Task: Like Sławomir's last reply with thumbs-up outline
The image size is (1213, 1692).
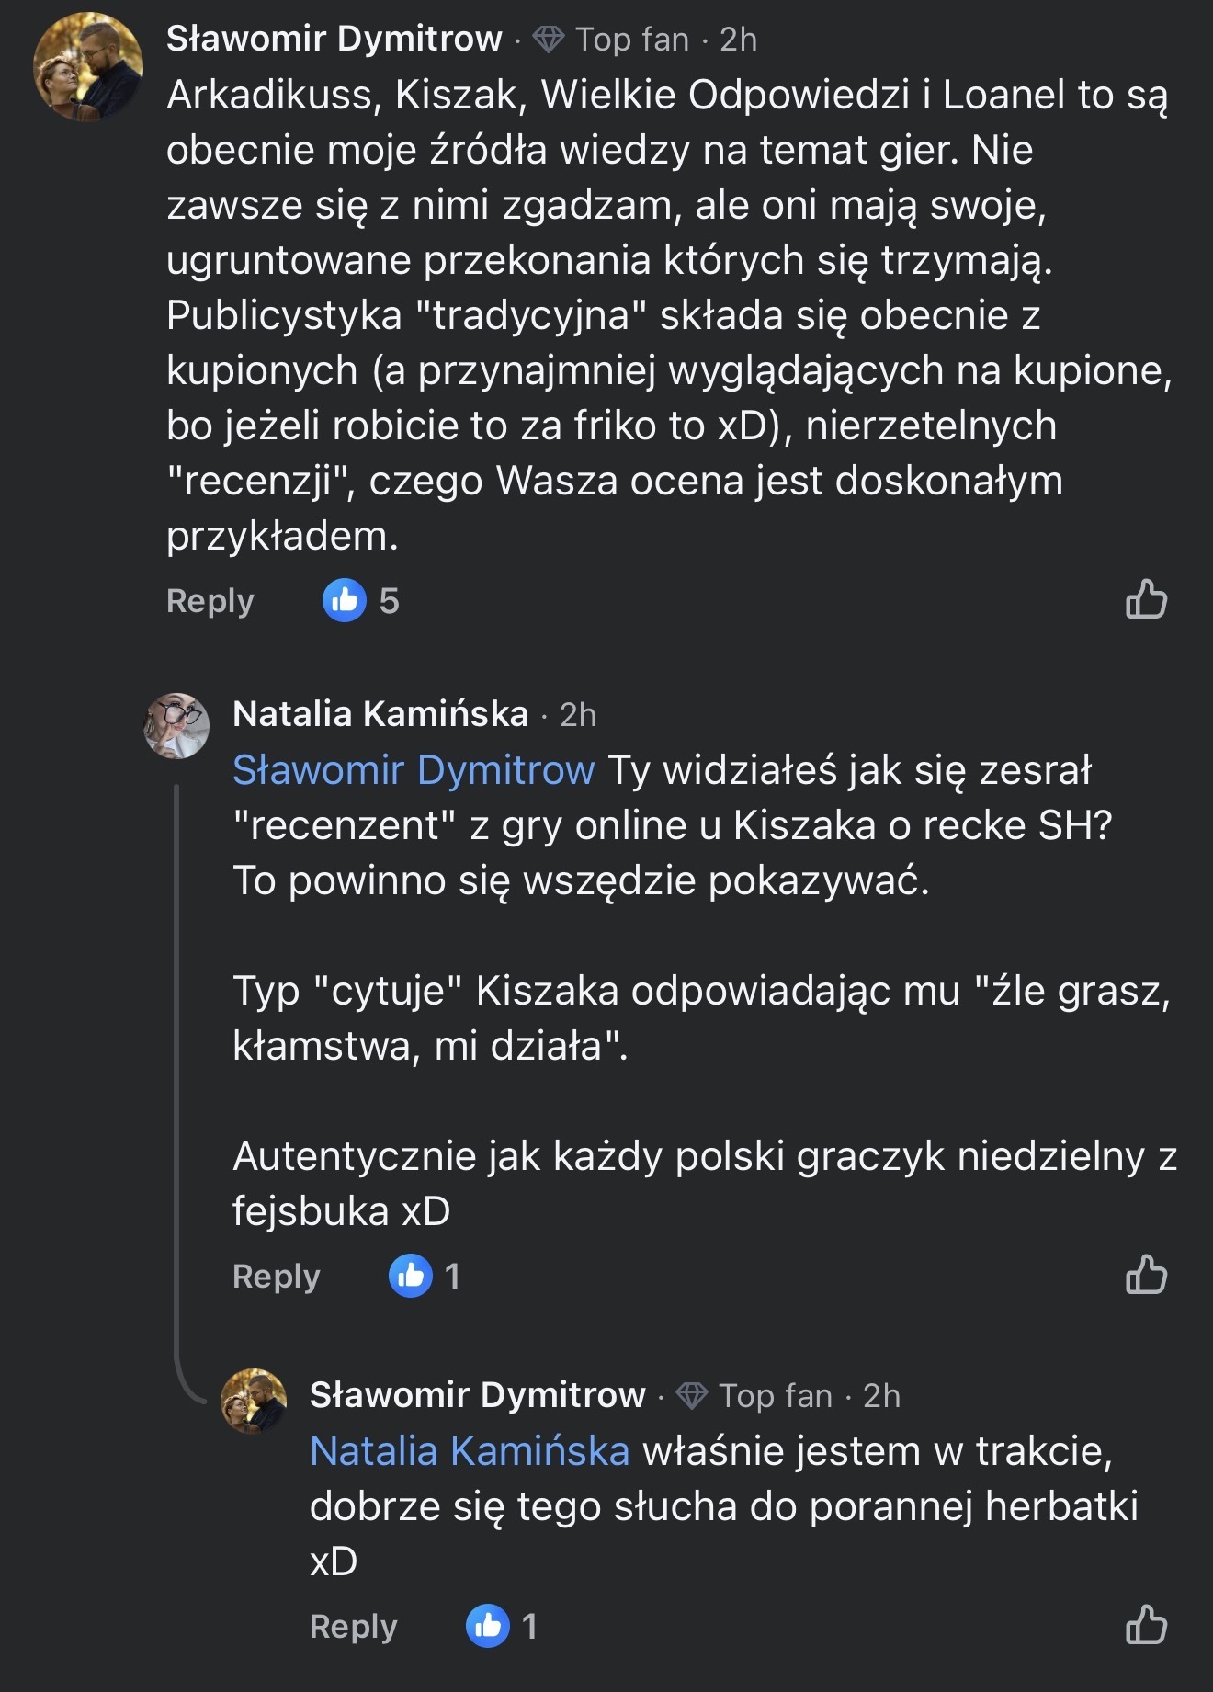Action: pos(1146,1625)
